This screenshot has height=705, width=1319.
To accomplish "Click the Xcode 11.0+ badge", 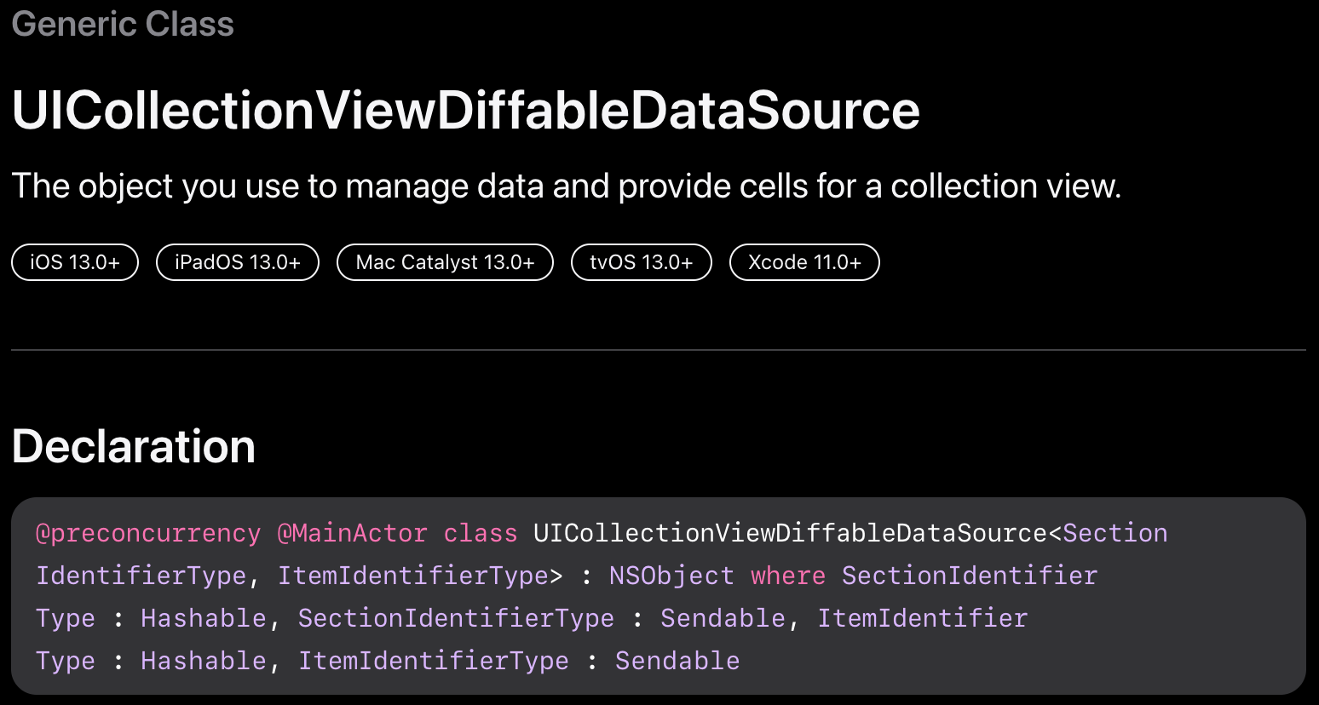I will (x=804, y=262).
